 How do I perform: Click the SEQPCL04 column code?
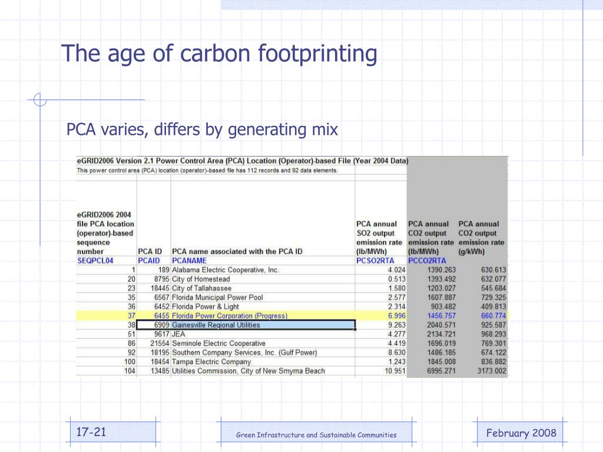coord(95,261)
